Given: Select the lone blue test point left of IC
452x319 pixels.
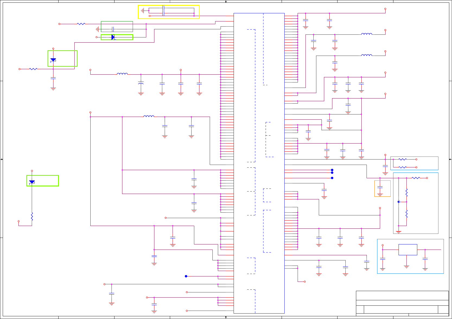Looking at the screenshot, I should coord(186,276).
